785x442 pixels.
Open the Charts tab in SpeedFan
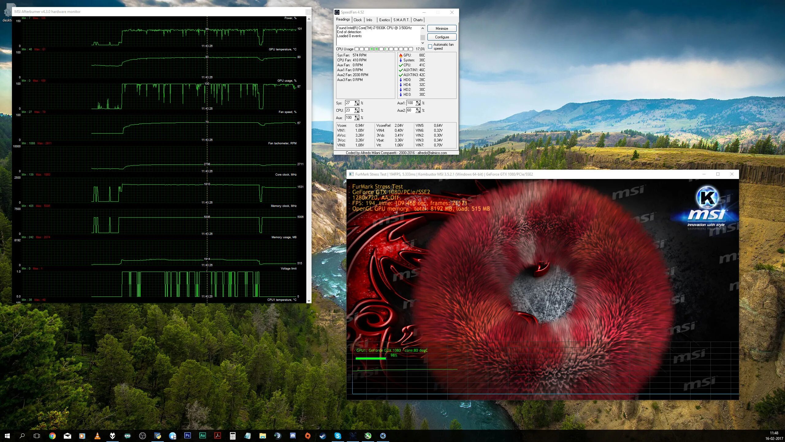(x=418, y=20)
